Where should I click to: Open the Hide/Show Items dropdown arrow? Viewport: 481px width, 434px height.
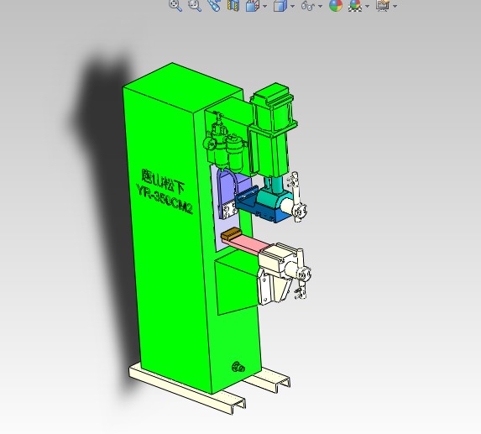pos(321,6)
